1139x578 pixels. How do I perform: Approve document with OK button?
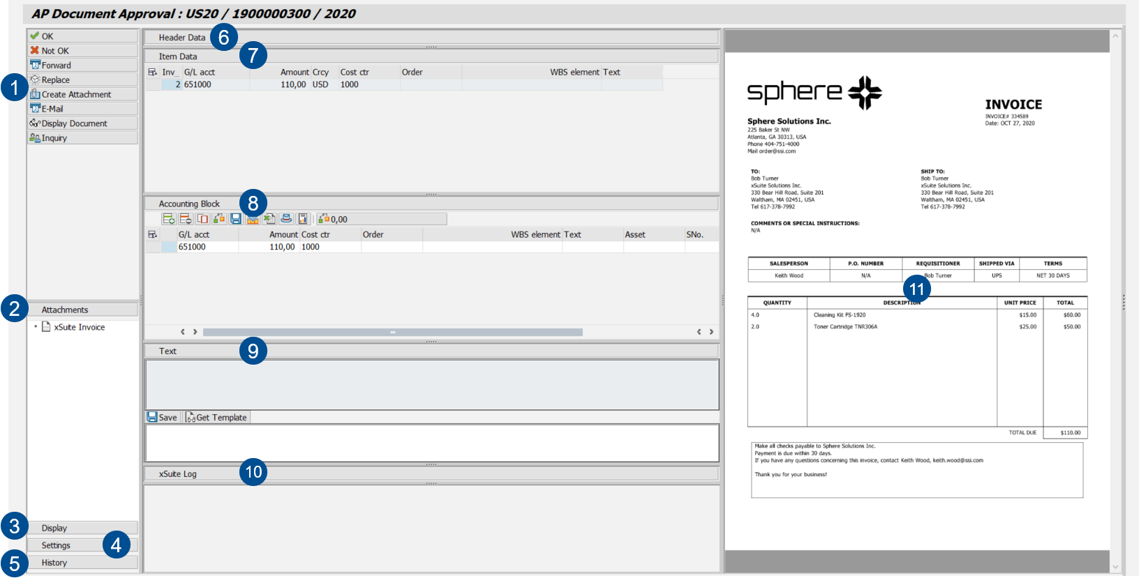(x=82, y=36)
